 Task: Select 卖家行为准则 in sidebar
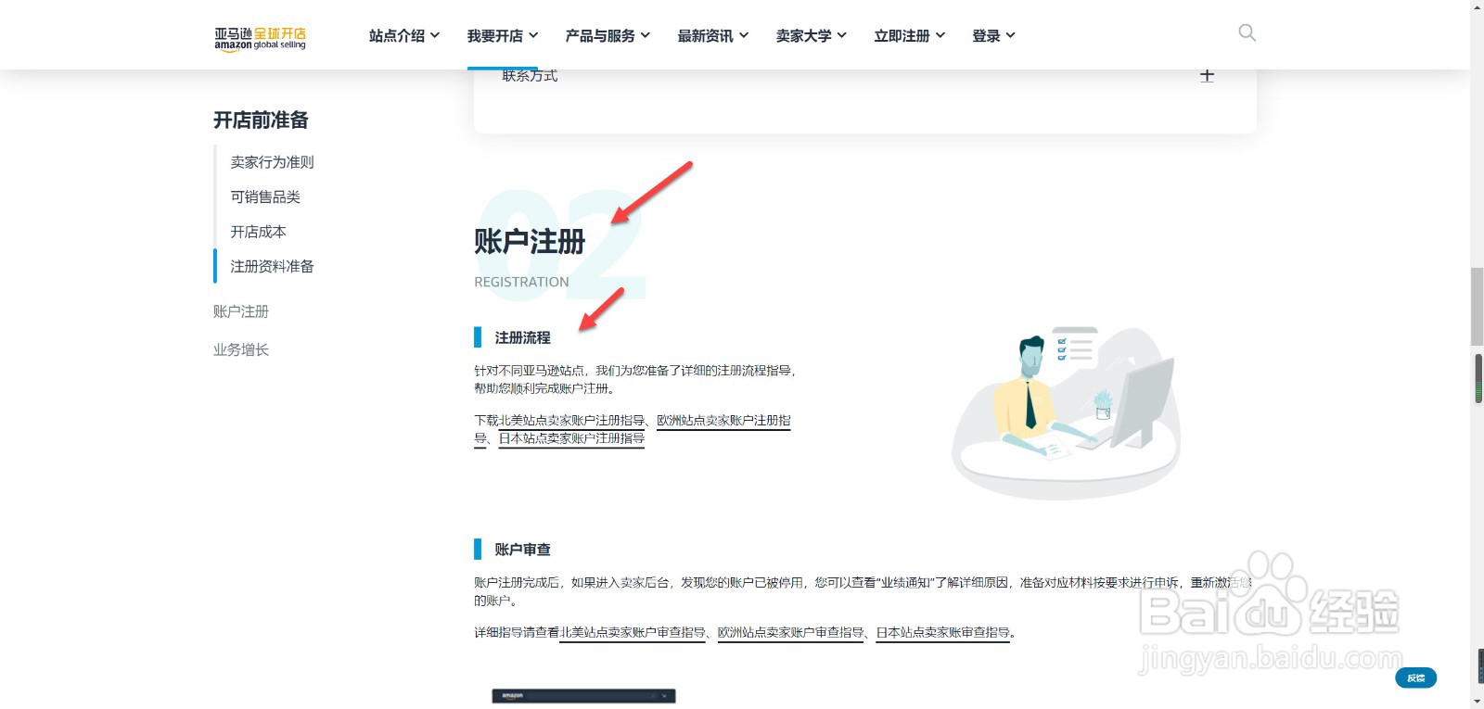click(272, 162)
